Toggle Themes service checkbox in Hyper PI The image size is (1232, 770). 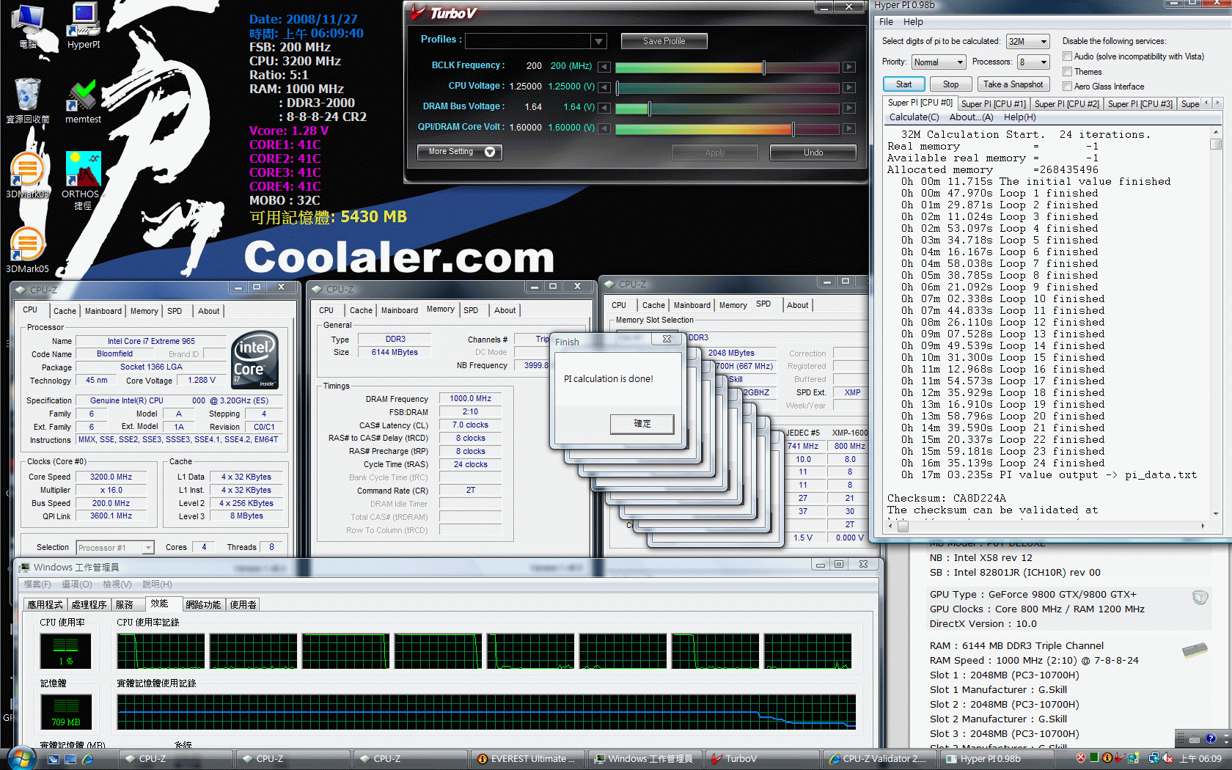(1067, 71)
